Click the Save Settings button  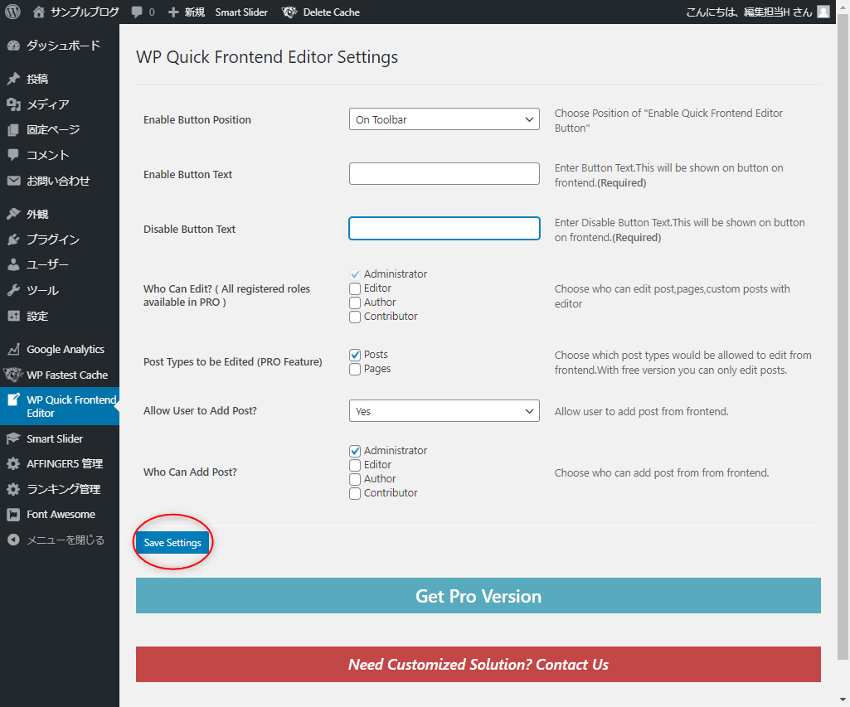[x=172, y=542]
